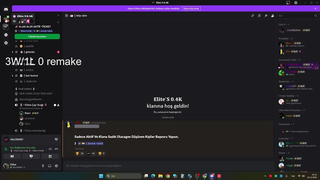
Task: Open the inbox icon in title bar
Action: (x=288, y=2)
